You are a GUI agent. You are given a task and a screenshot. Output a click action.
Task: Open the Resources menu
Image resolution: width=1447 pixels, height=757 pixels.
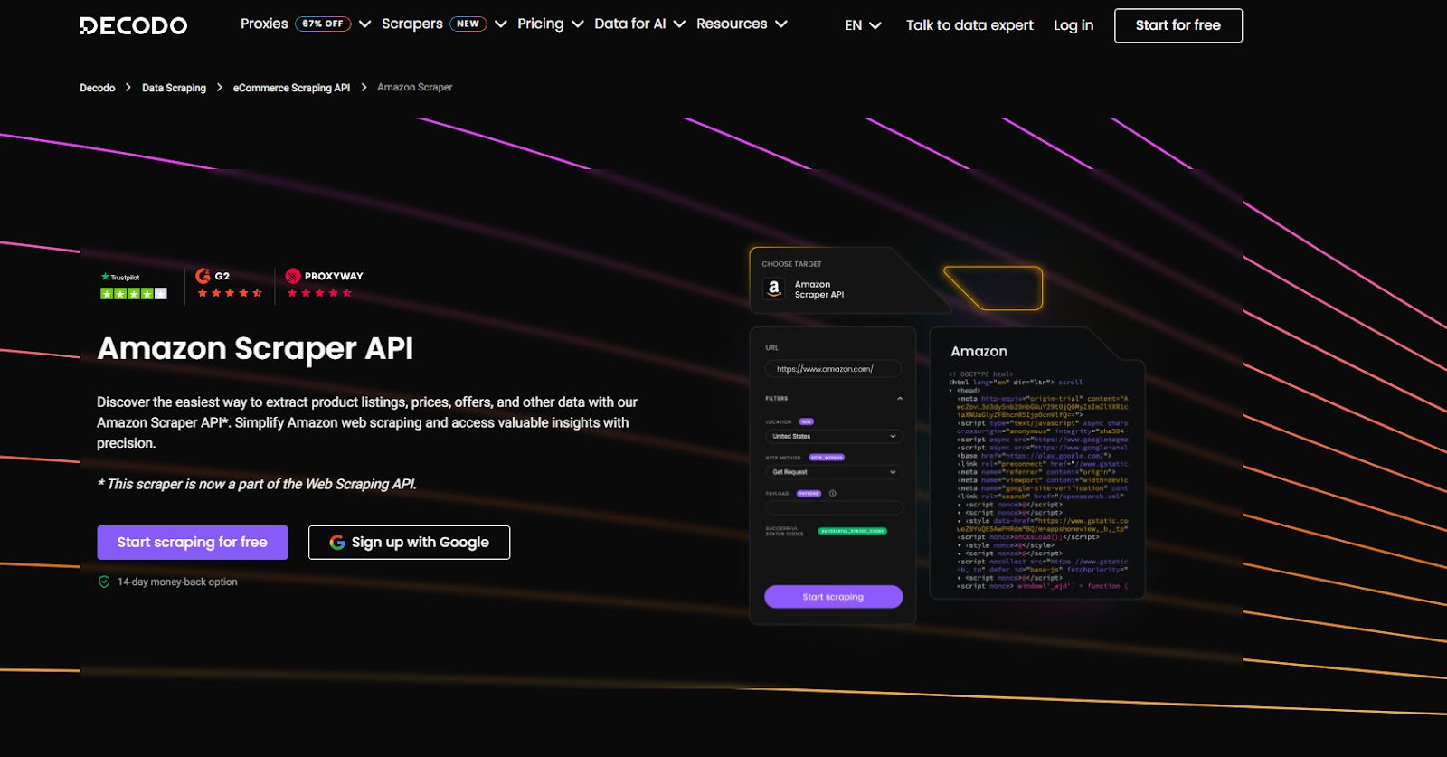pos(732,24)
